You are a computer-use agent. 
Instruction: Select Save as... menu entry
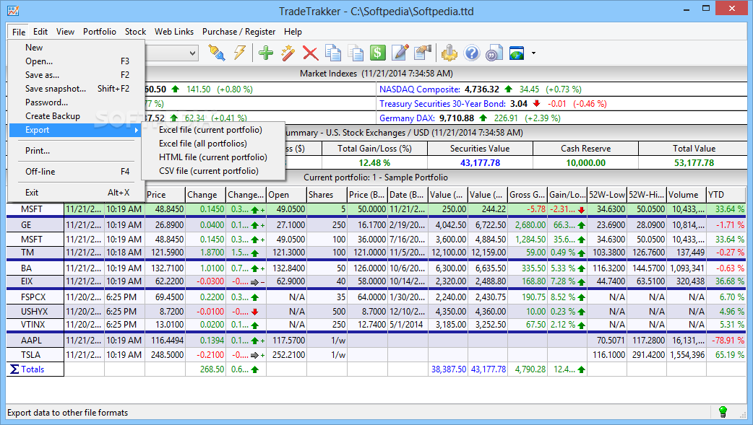click(x=77, y=75)
